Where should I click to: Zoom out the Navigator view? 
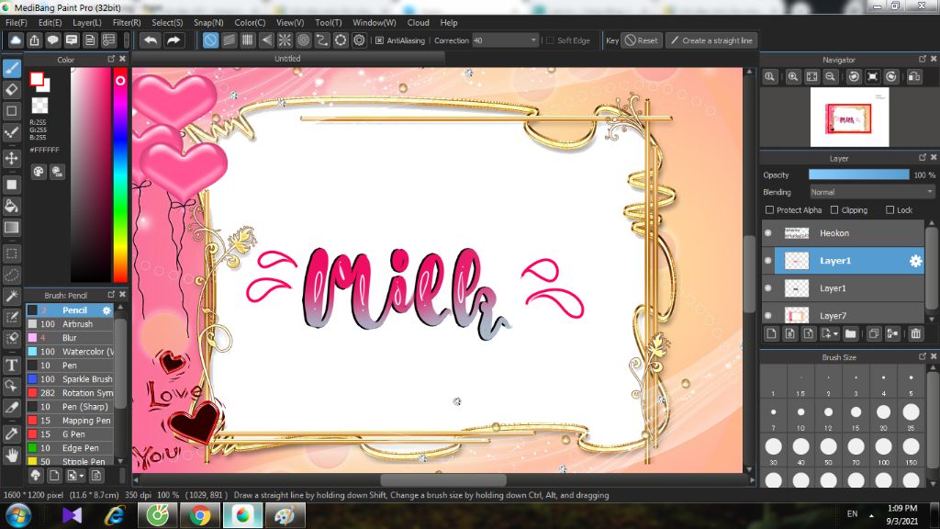[830, 77]
